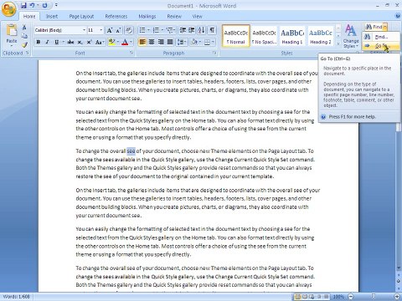The width and height of the screenshot is (402, 301).
Task: Align text right
Action: click(x=161, y=42)
